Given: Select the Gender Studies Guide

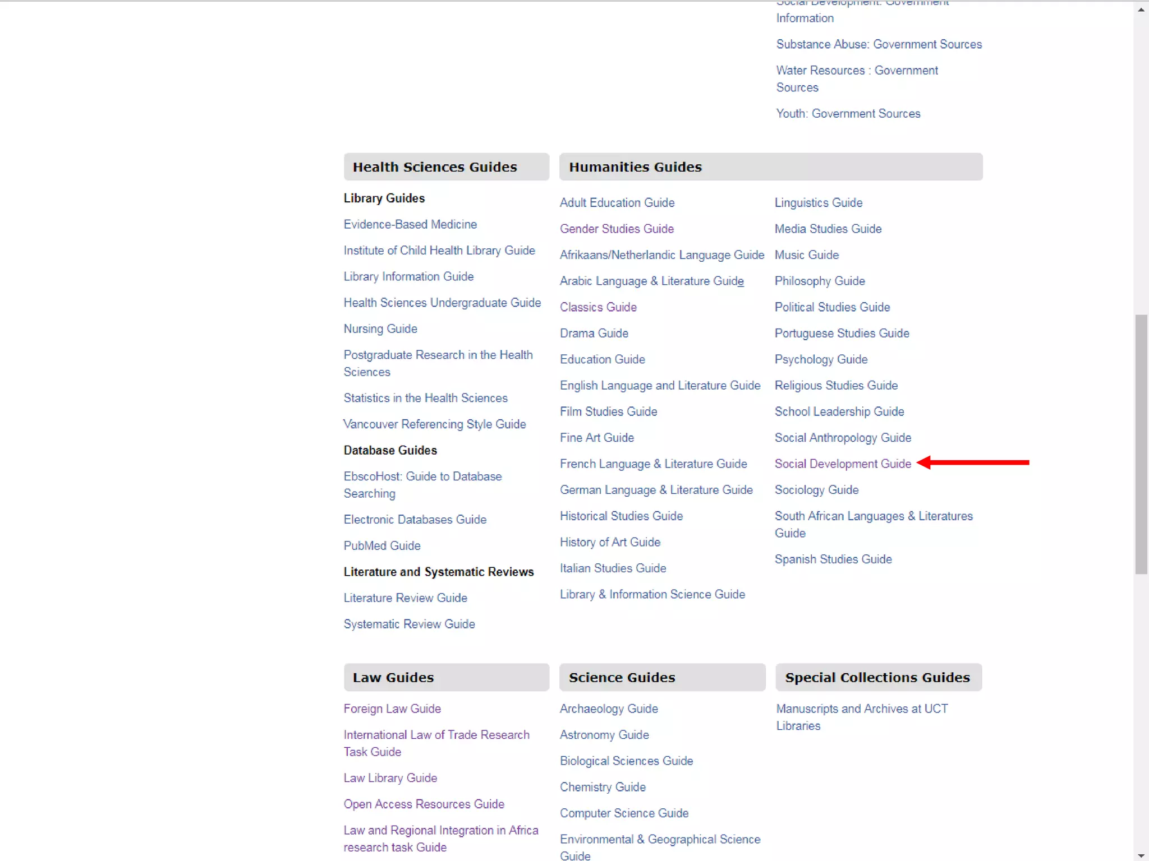Looking at the screenshot, I should 617,229.
